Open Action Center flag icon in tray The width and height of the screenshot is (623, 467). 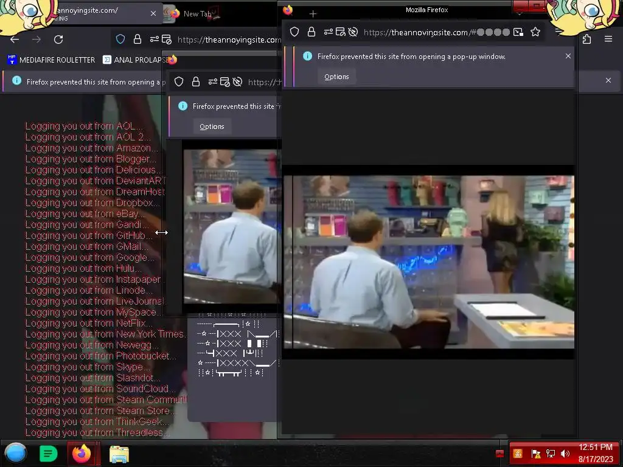click(535, 454)
